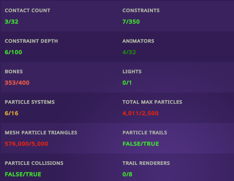234x181 pixels.
Task: Select the 6/16 particle systems value
Action: (x=12, y=114)
